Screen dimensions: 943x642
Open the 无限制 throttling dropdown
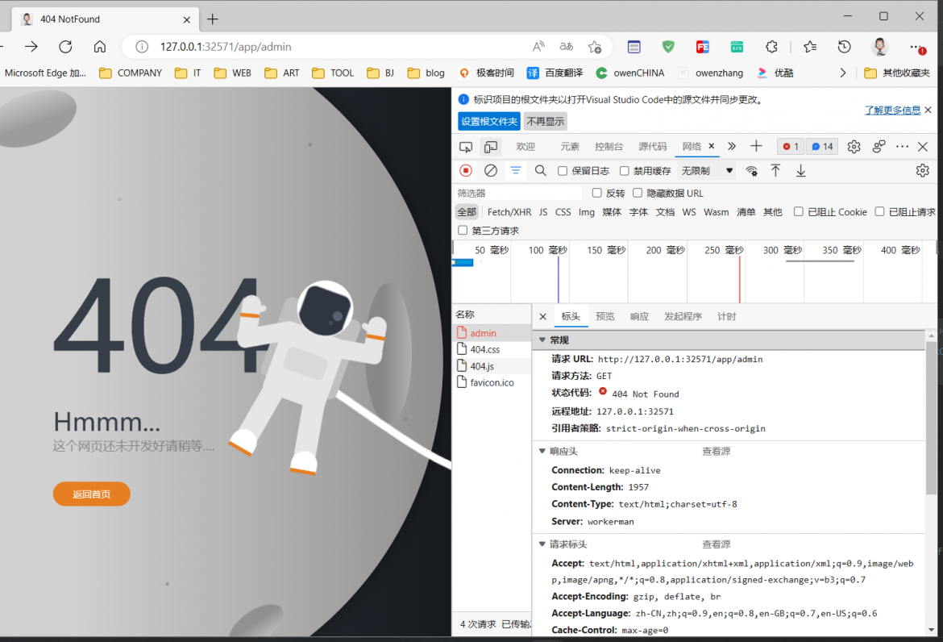pyautogui.click(x=707, y=171)
